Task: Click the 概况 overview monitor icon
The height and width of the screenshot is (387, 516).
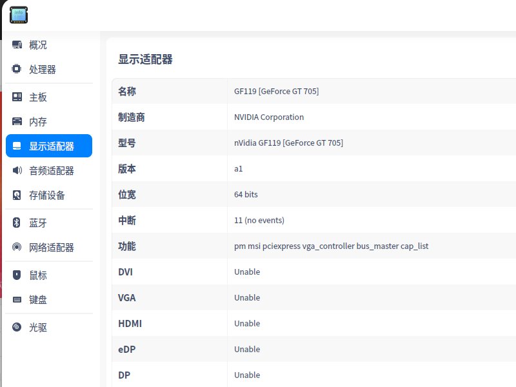Action: (x=17, y=45)
